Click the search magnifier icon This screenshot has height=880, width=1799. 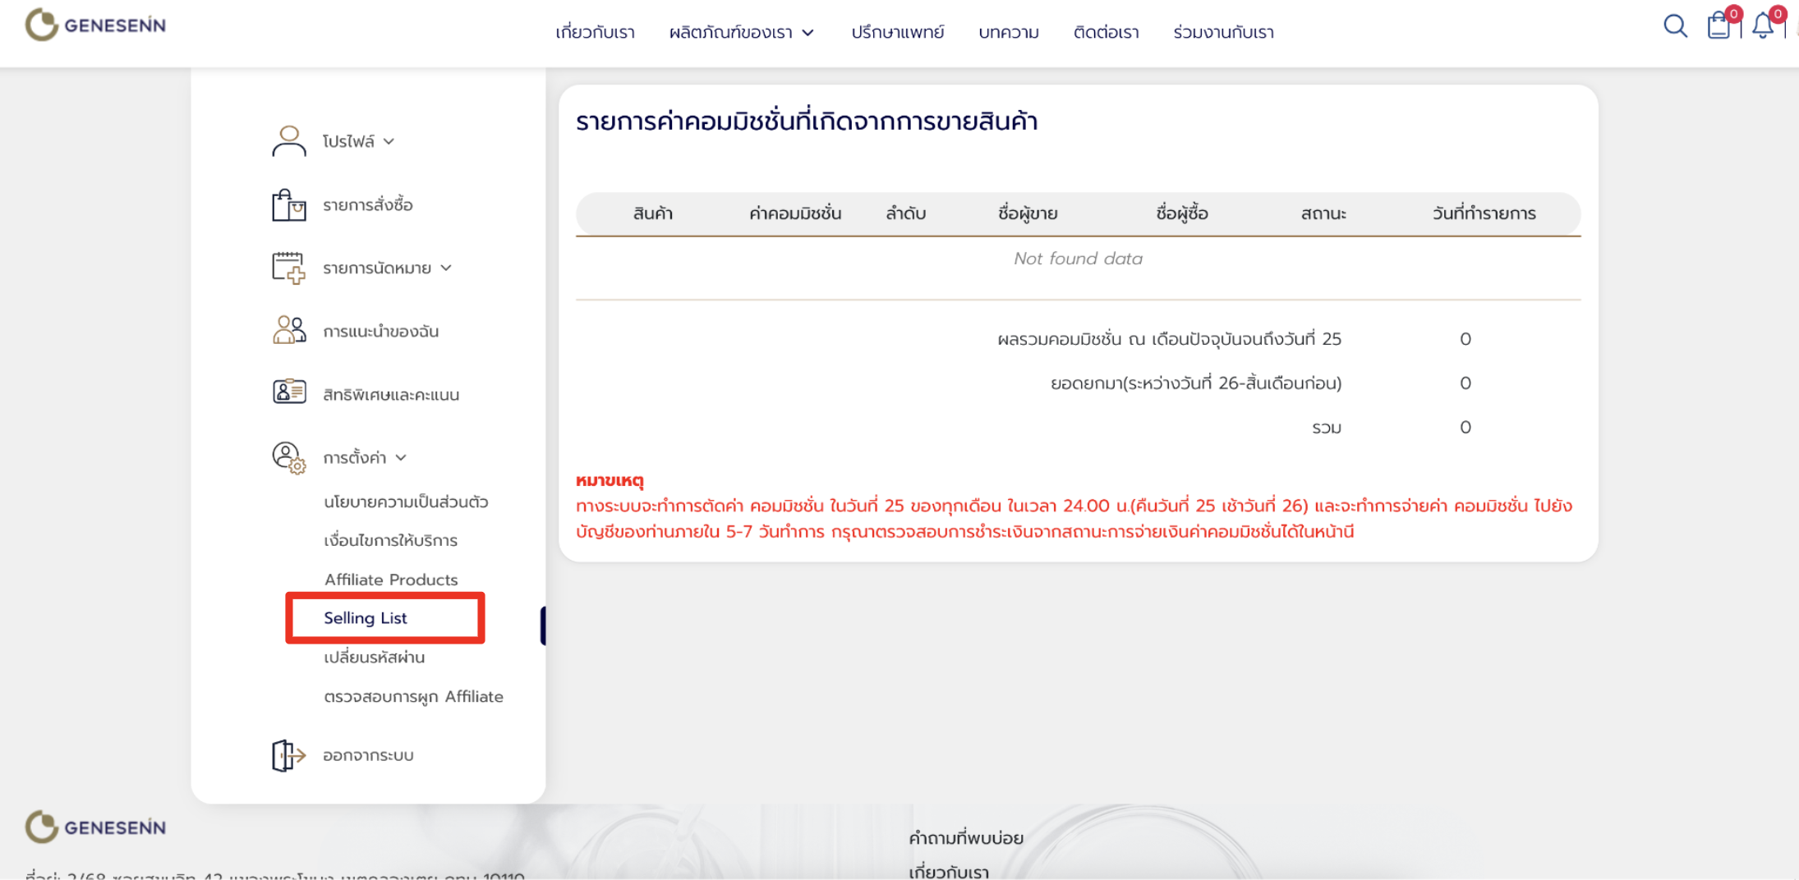pos(1675,26)
